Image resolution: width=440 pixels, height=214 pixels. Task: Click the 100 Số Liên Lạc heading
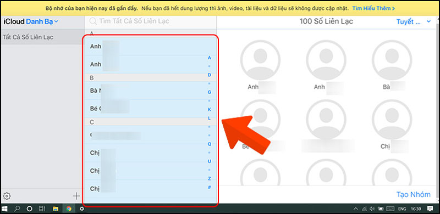coord(326,21)
